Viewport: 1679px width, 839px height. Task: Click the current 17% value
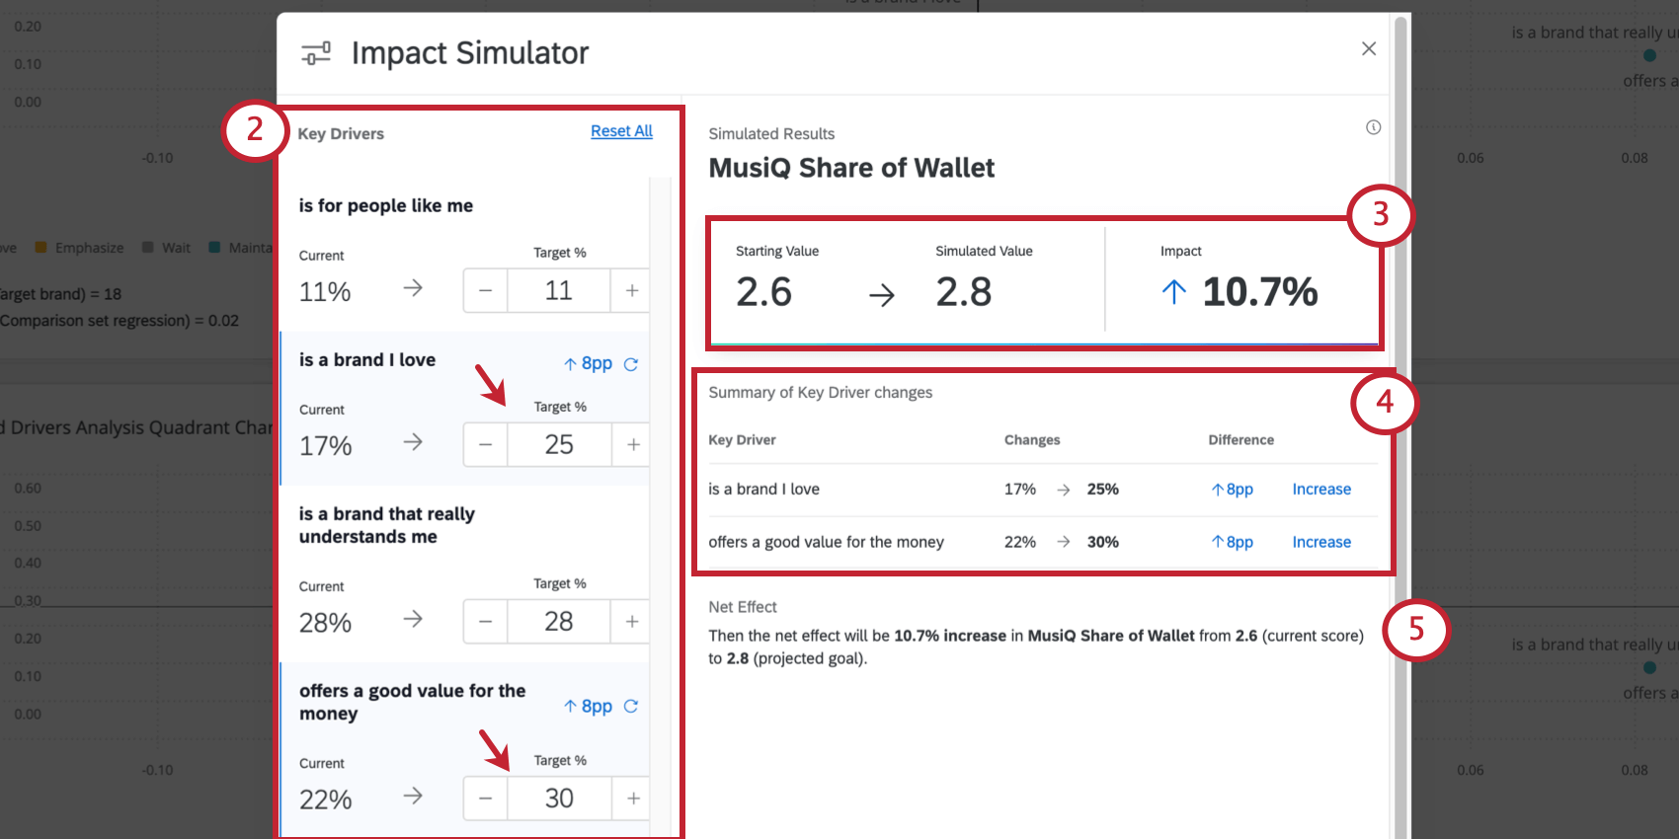[x=326, y=446]
